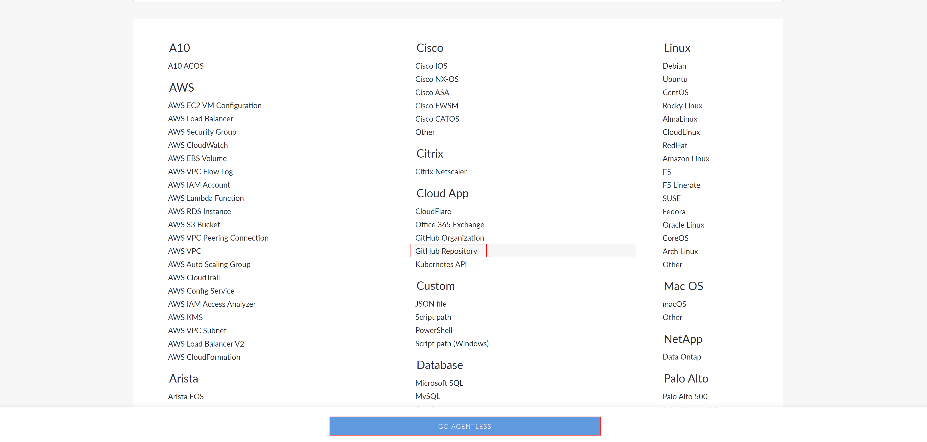This screenshot has width=927, height=442.
Task: Choose JSON file under Custom
Action: coord(431,304)
